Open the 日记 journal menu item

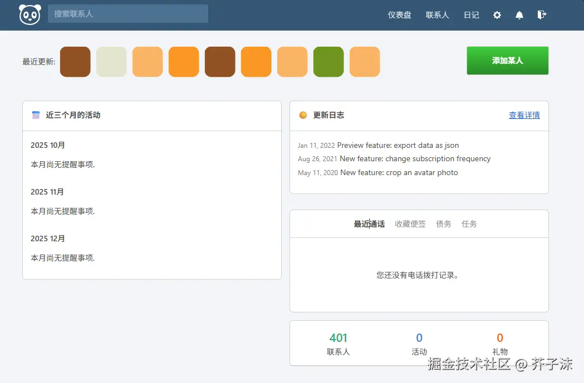pyautogui.click(x=471, y=15)
